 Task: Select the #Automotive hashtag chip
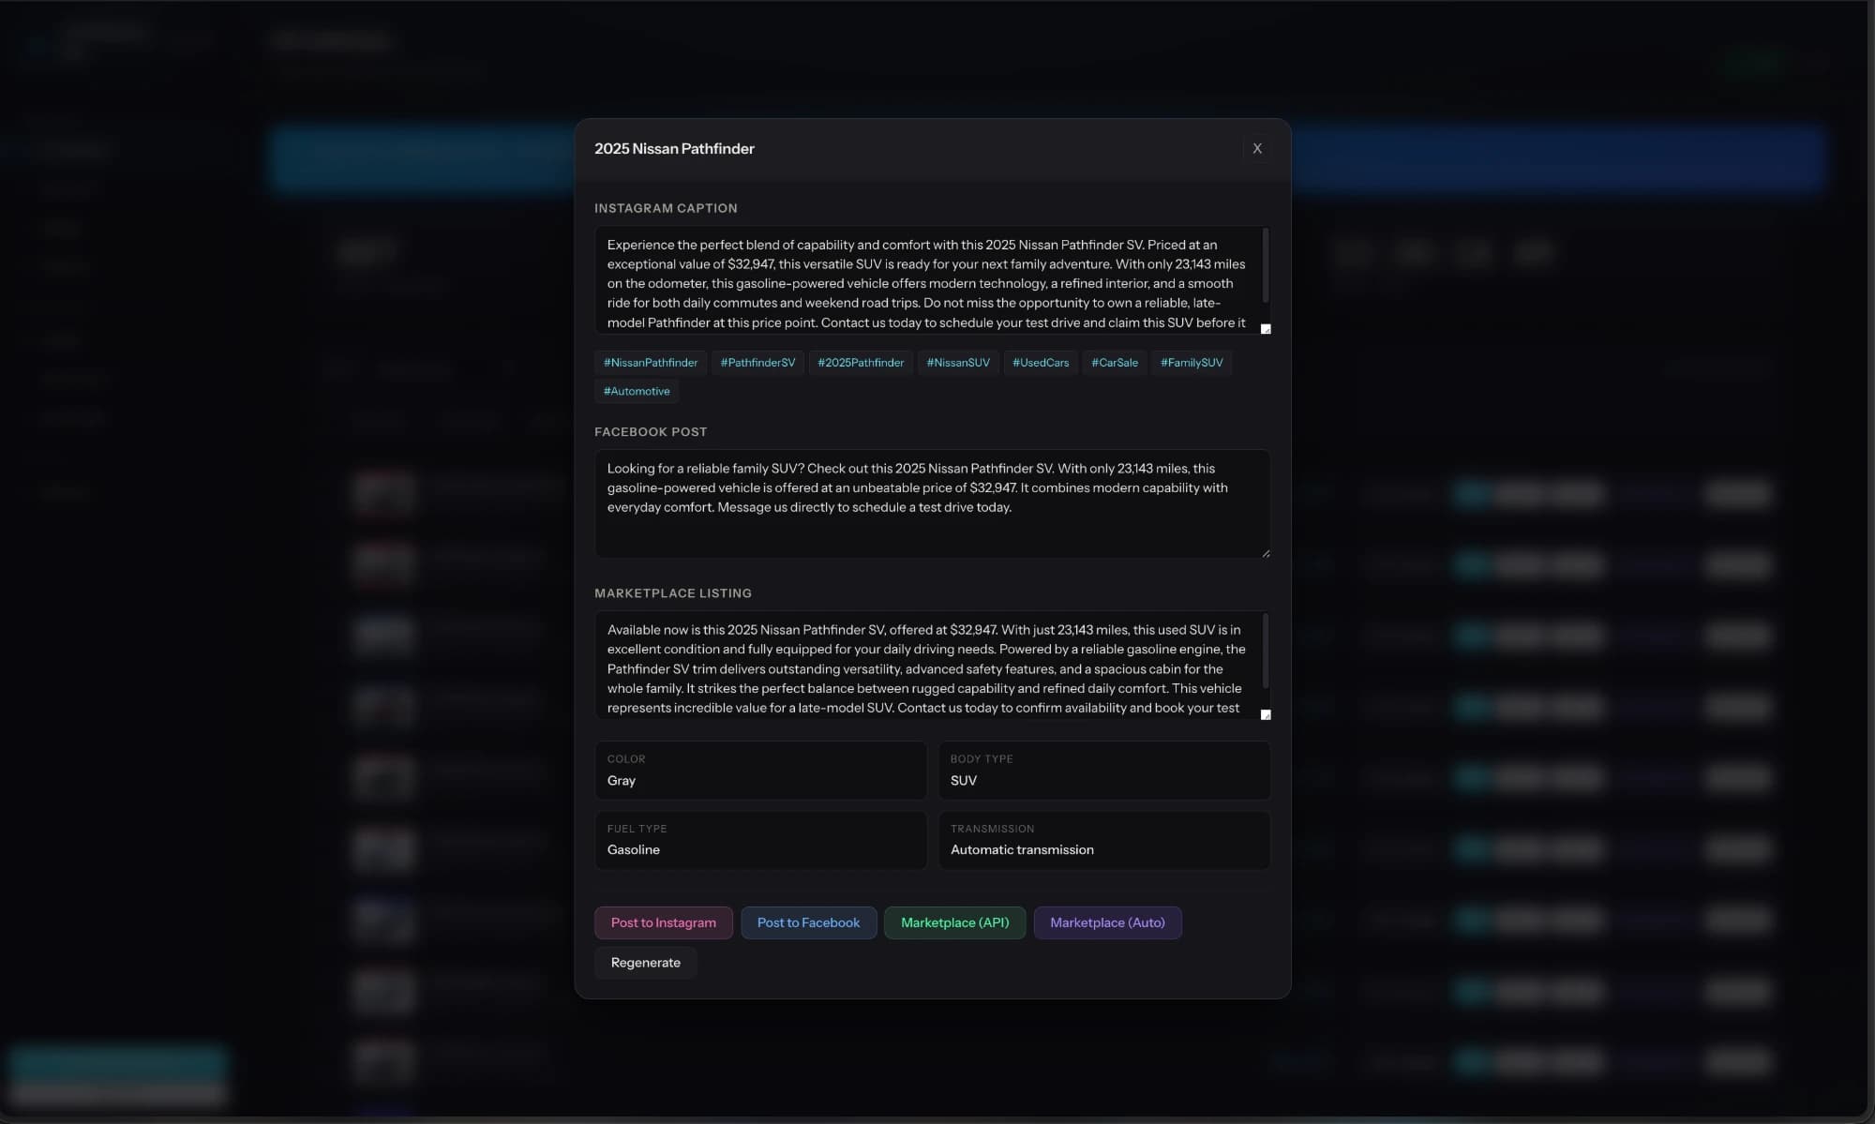[637, 391]
